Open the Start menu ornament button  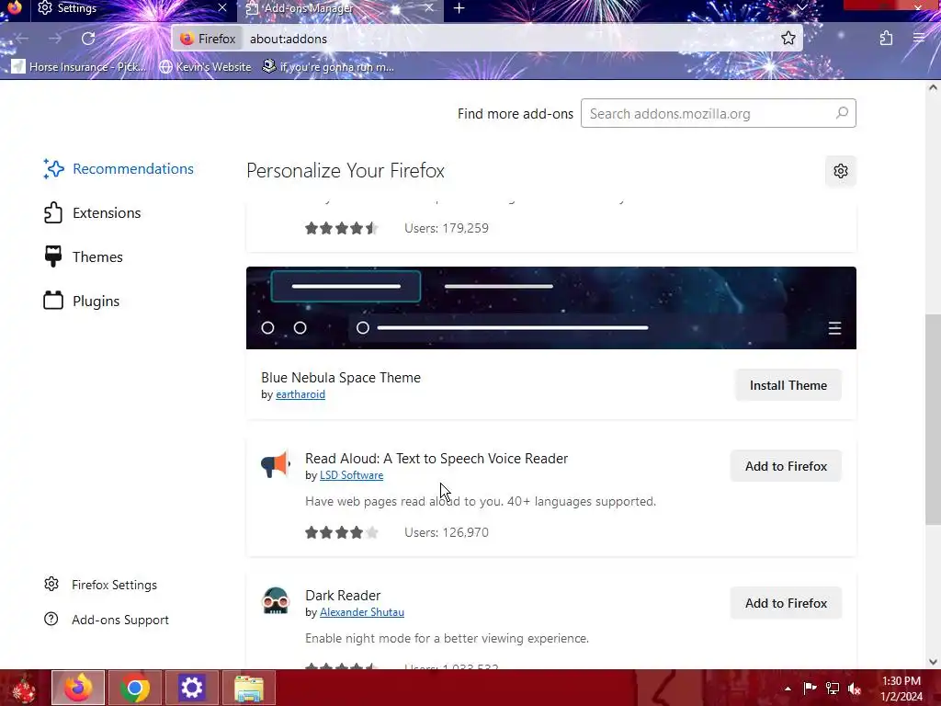[x=24, y=688]
